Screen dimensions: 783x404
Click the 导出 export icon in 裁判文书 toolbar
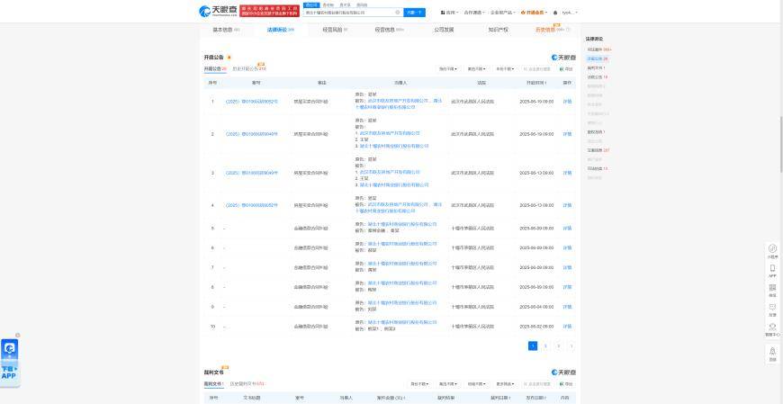[566, 384]
